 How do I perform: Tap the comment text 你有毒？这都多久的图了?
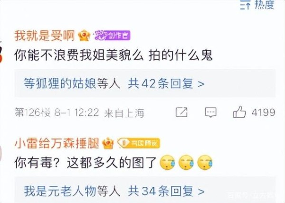pyautogui.click(x=85, y=163)
